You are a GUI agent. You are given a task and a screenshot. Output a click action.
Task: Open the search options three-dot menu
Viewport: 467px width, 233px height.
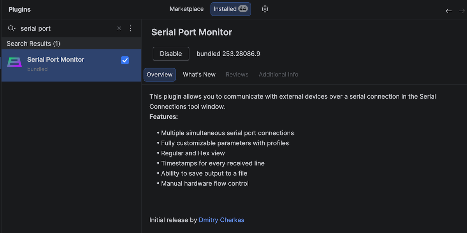pos(130,28)
